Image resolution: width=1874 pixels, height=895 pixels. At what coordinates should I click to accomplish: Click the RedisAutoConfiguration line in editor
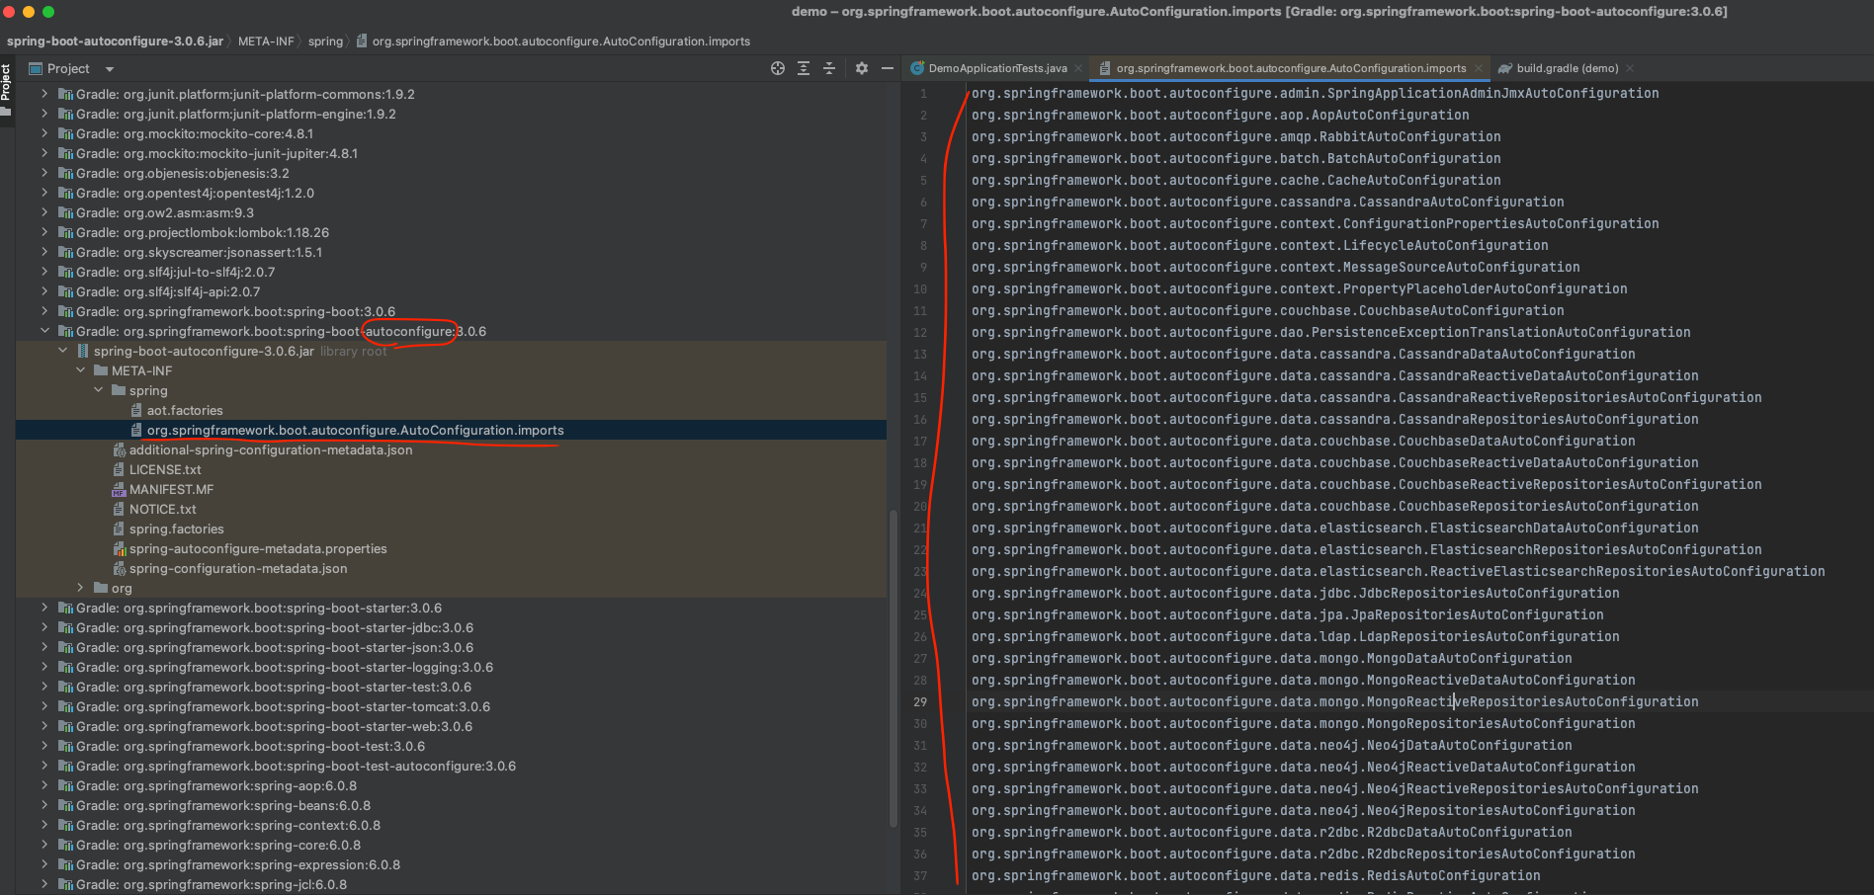[x=1255, y=876]
